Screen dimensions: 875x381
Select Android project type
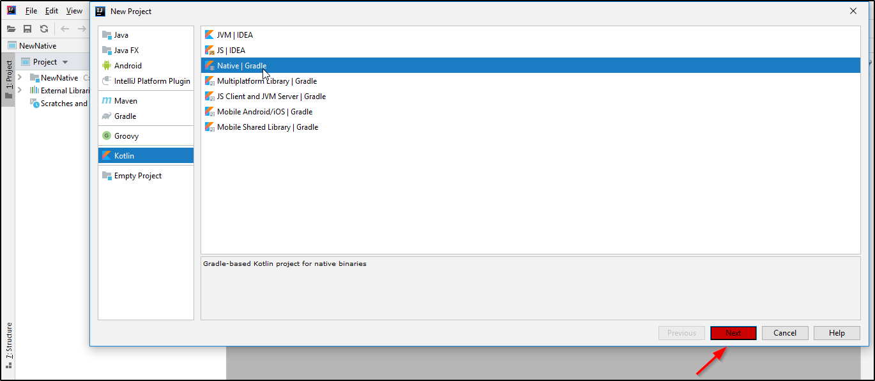(128, 66)
